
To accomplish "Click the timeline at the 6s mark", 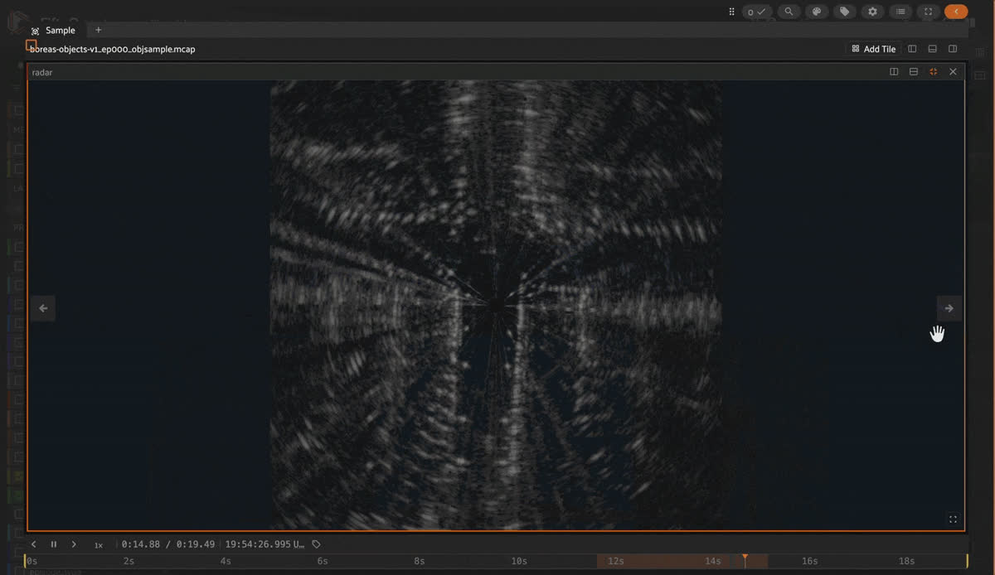I will (x=323, y=561).
